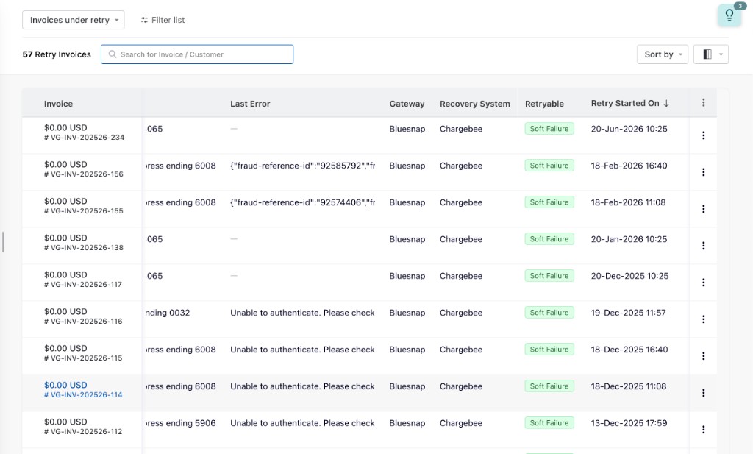The width and height of the screenshot is (753, 454).
Task: Click date 20-Jan-2026 10:25
Action: tap(629, 239)
